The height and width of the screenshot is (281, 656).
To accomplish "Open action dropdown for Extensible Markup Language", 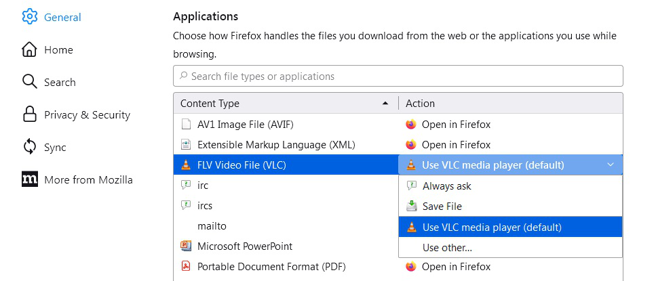I will tap(510, 144).
